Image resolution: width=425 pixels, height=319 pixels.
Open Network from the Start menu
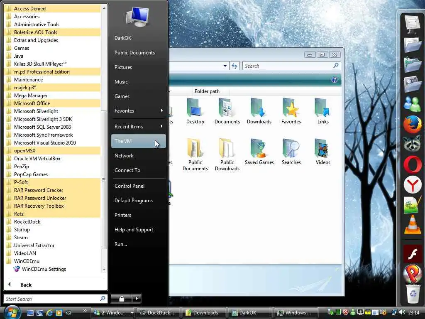139,156
